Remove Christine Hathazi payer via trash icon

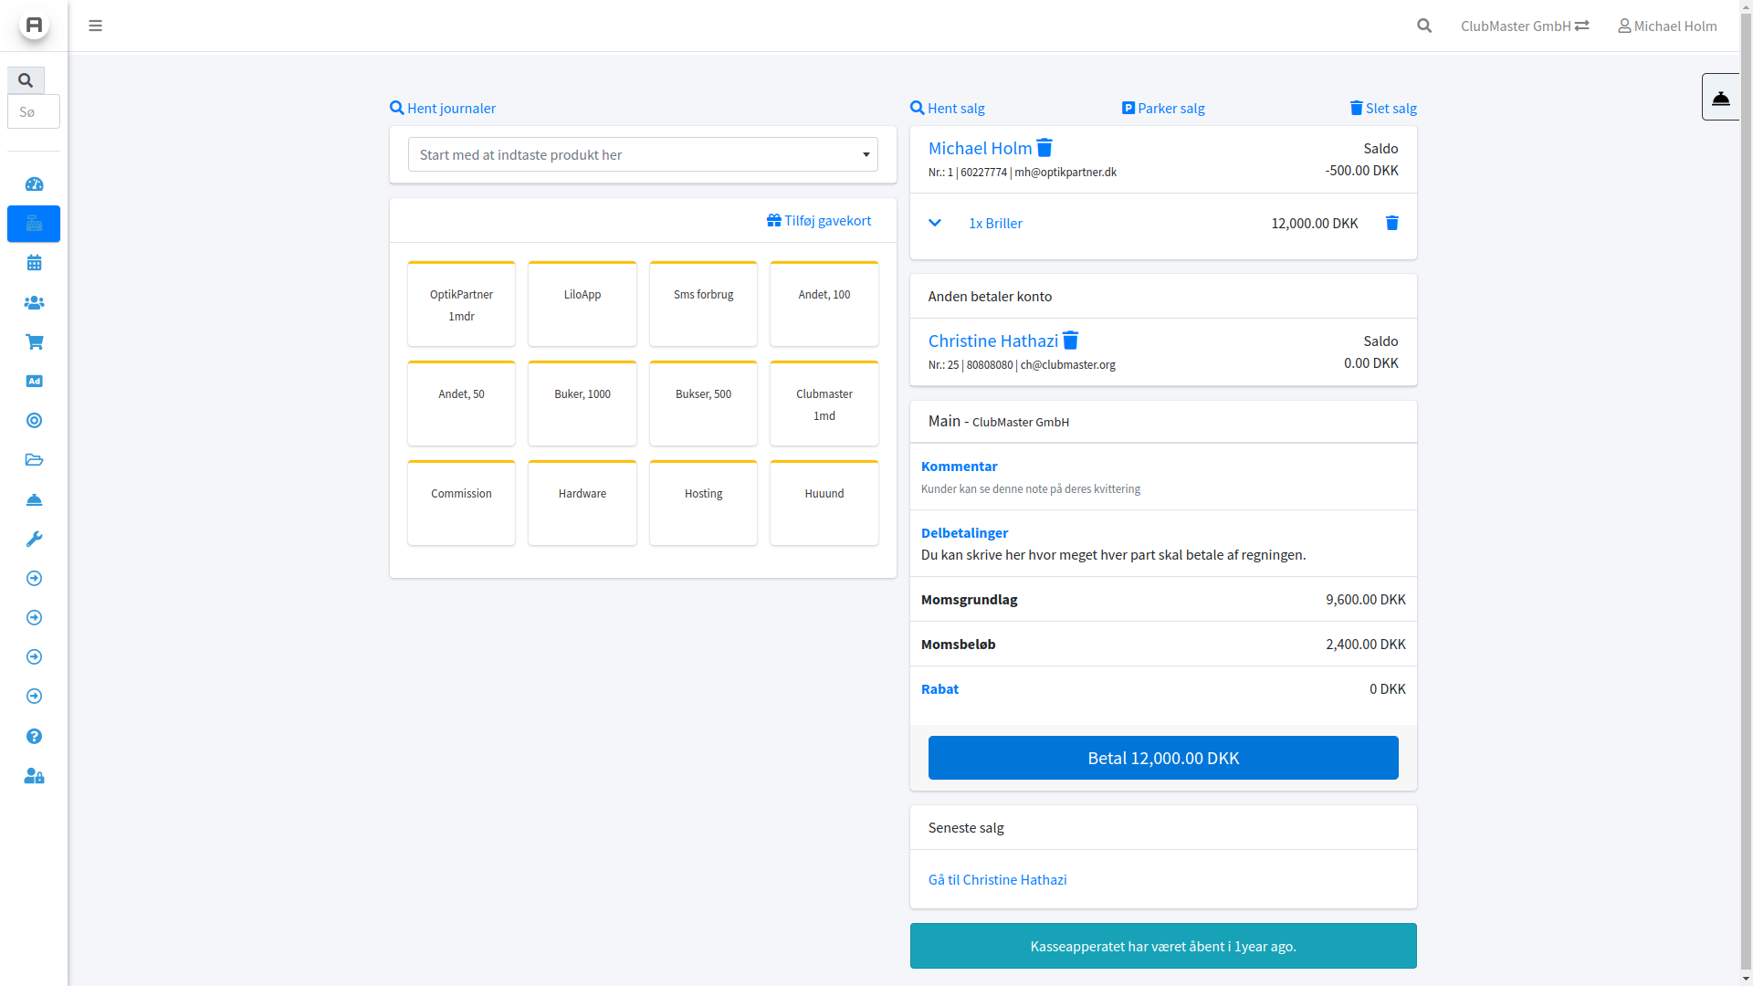click(1070, 341)
